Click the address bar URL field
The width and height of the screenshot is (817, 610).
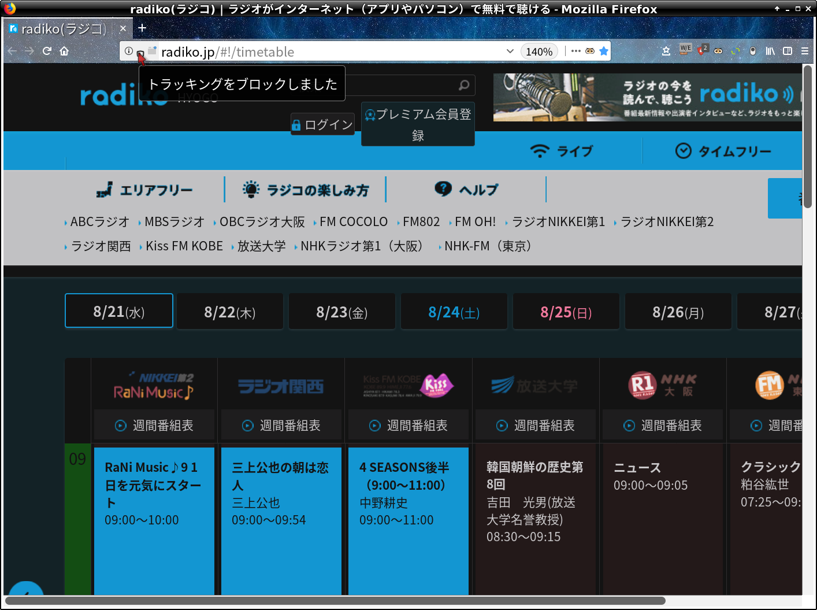(x=329, y=51)
